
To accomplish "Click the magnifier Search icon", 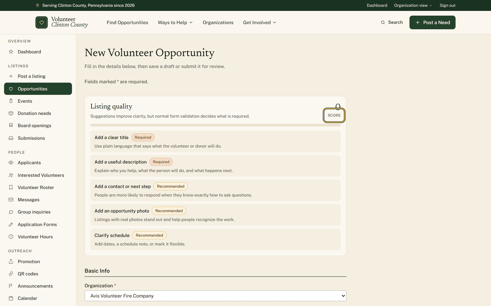I will 383,22.
